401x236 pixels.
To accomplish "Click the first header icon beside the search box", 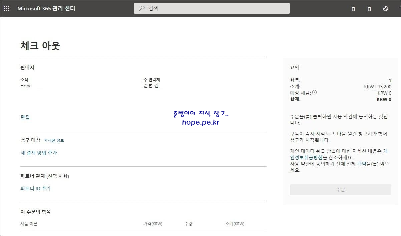I will pyautogui.click(x=353, y=9).
